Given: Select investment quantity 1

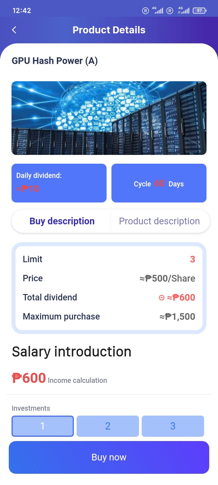Looking at the screenshot, I should pos(43,426).
